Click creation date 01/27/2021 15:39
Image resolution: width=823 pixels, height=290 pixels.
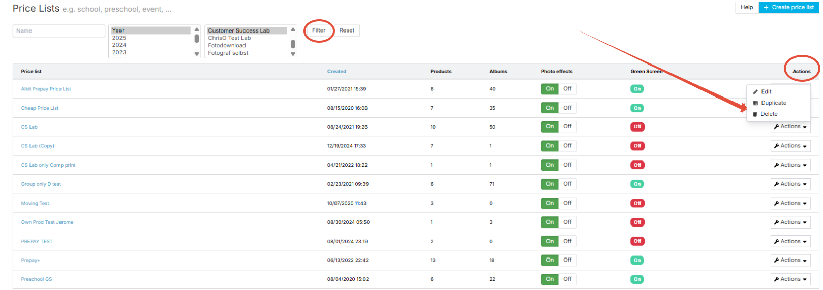coord(347,89)
